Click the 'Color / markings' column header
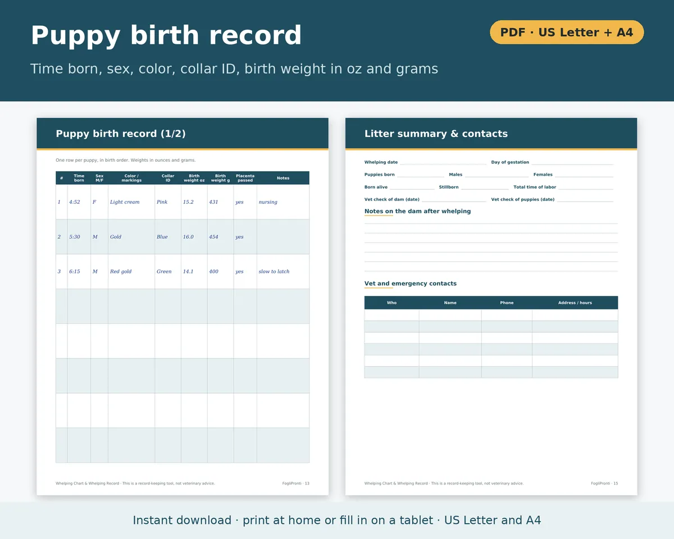This screenshot has height=539, width=674. coord(131,178)
